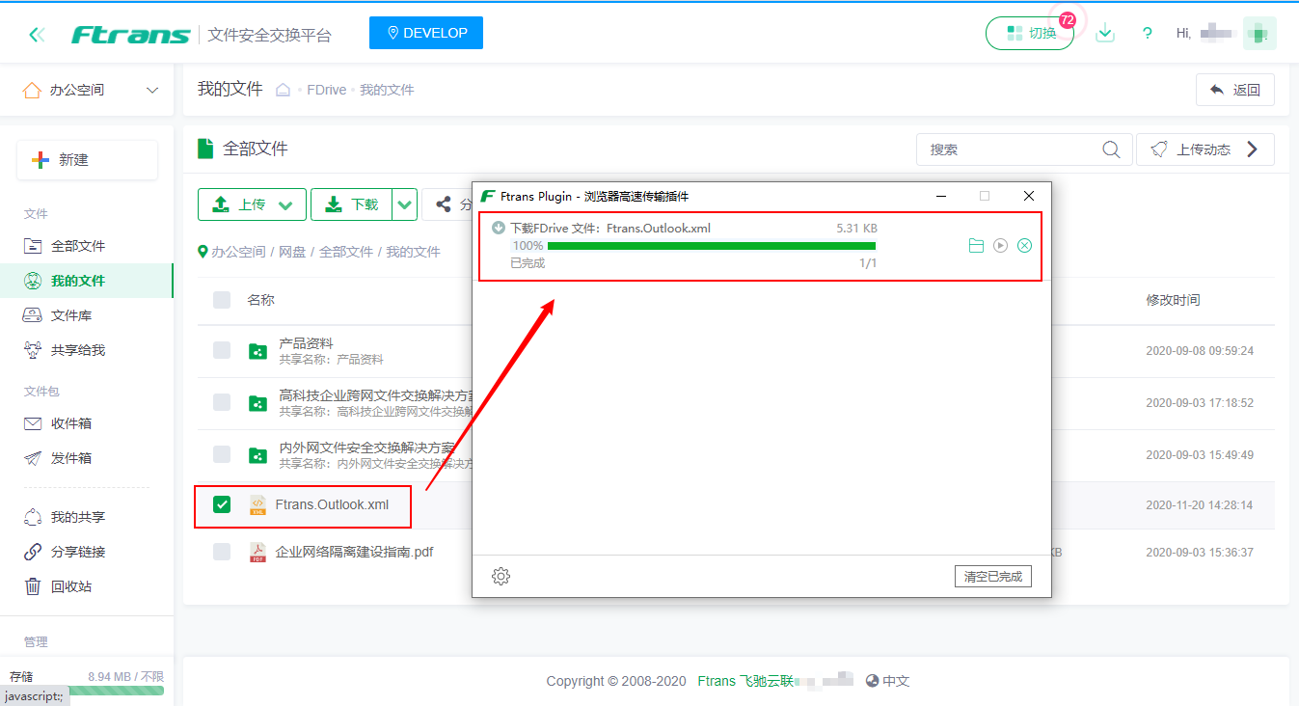Collapse sidebar with double-chevron icon
Screen dimensions: 1299x706
pyautogui.click(x=37, y=35)
